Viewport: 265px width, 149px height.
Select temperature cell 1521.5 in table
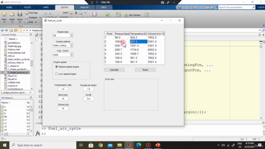[x=138, y=46]
